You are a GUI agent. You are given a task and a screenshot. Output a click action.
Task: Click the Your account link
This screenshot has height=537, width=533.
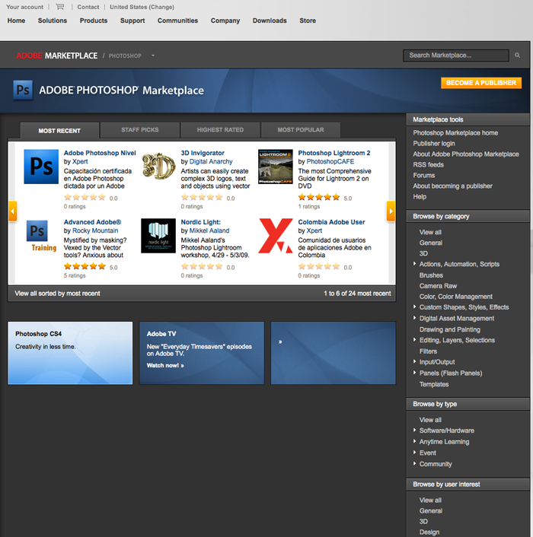(x=24, y=7)
